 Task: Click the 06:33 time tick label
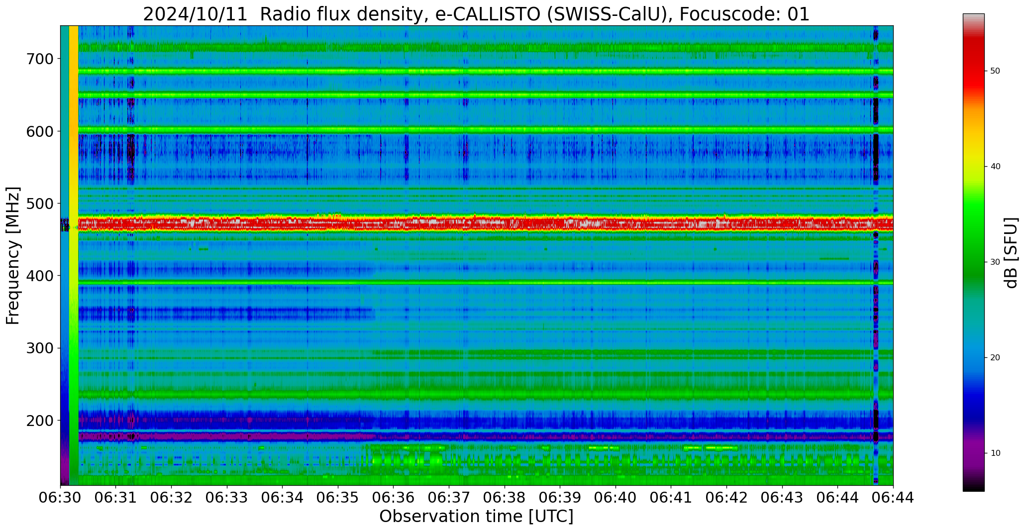[227, 498]
